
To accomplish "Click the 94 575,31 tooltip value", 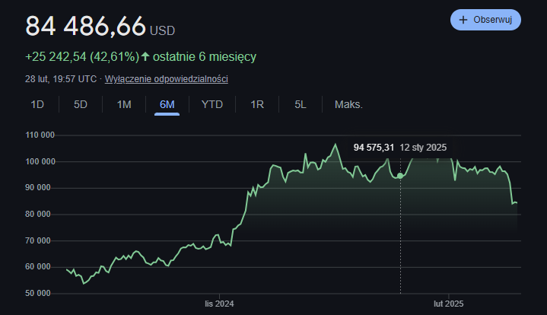I will 374,147.
